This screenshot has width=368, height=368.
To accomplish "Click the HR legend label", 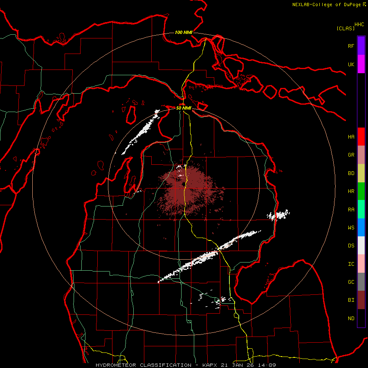I will [x=351, y=191].
